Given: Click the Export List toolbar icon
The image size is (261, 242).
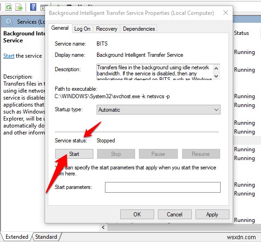Looking at the screenshot, I should pyautogui.click(x=19, y=7).
